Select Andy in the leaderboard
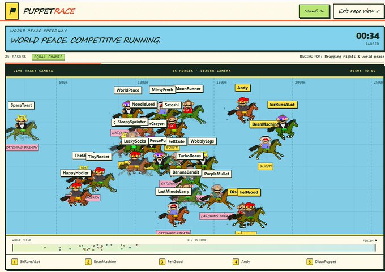385x272 pixels. click(246, 262)
